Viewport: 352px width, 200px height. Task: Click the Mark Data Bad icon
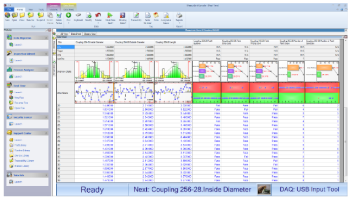coord(110,15)
